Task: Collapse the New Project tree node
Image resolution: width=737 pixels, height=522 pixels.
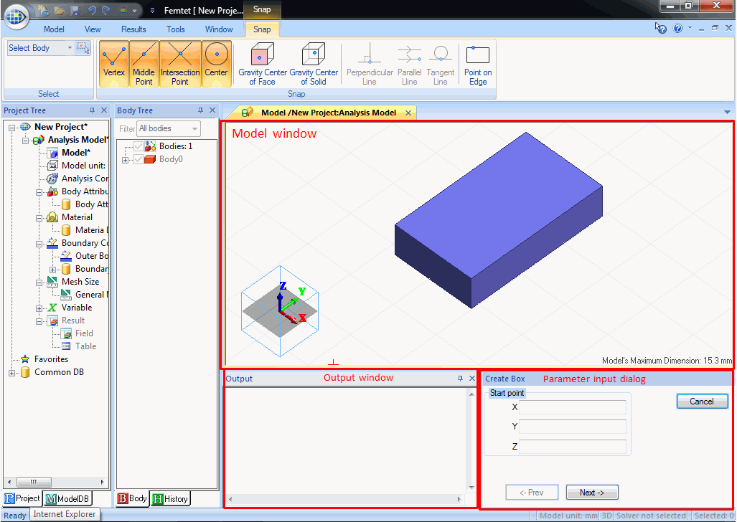Action: pos(12,127)
